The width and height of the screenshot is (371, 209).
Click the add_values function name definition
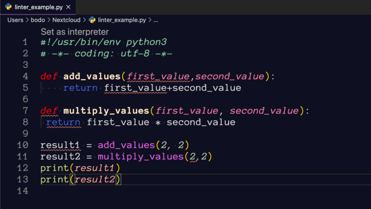pyautogui.click(x=92, y=76)
